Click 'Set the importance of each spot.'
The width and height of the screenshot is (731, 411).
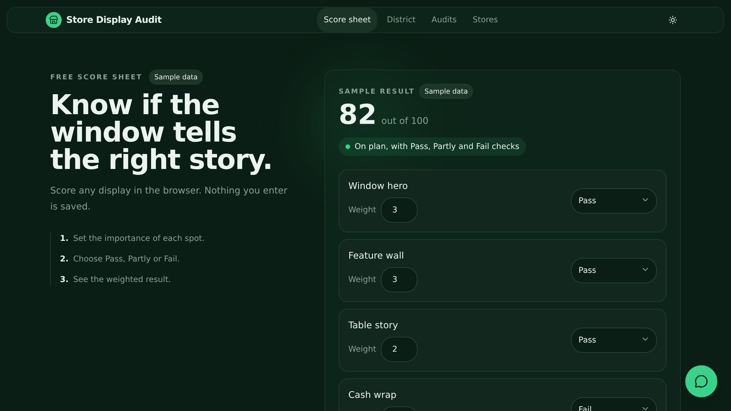pyautogui.click(x=138, y=238)
